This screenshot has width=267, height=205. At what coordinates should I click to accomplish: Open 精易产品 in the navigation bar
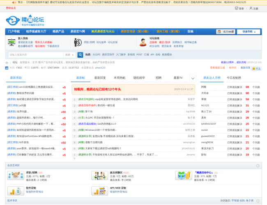pos(58,32)
